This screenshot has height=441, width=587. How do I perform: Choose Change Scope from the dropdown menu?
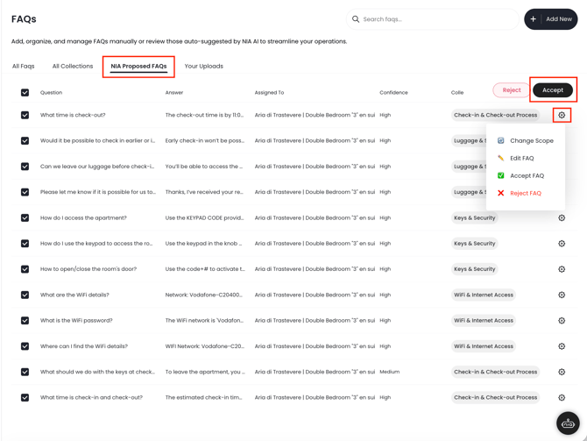click(x=531, y=140)
